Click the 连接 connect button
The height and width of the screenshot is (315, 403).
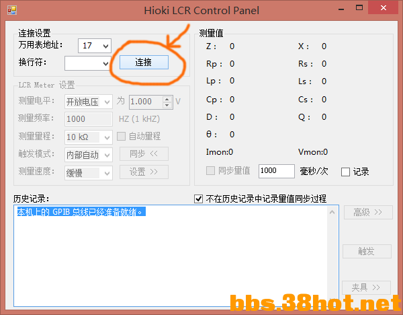point(144,63)
